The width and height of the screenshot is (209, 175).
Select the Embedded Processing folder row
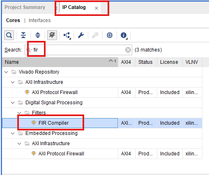[102, 133]
